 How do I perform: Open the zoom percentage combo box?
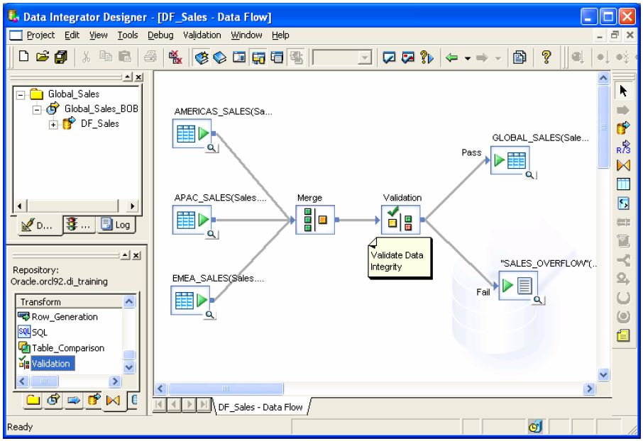click(342, 58)
